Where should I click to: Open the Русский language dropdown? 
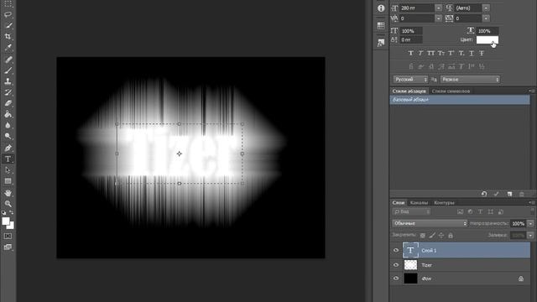click(x=410, y=80)
